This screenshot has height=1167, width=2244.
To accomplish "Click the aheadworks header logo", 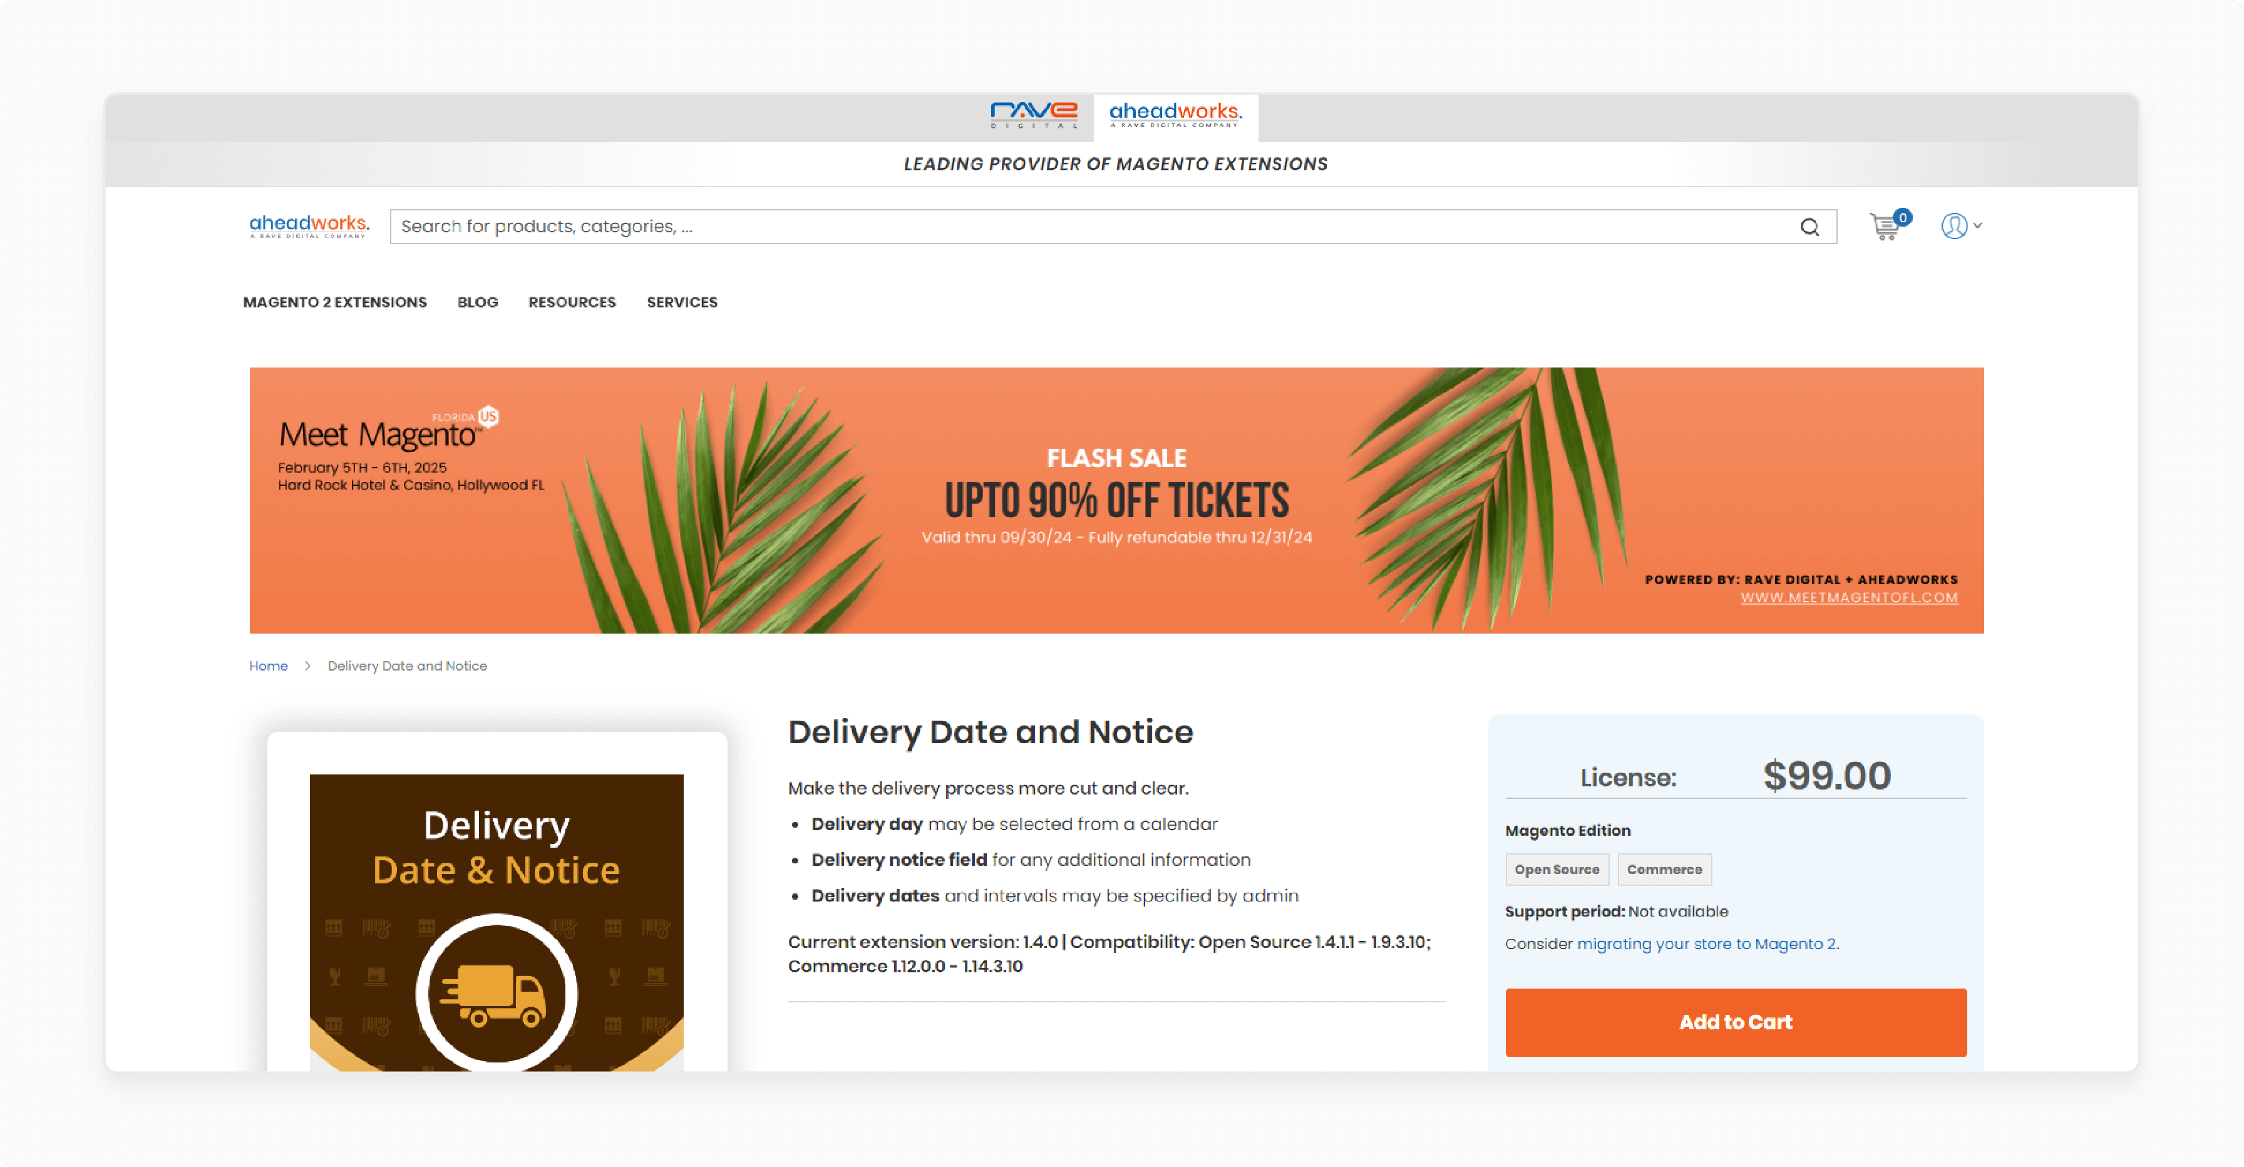I will [x=309, y=227].
